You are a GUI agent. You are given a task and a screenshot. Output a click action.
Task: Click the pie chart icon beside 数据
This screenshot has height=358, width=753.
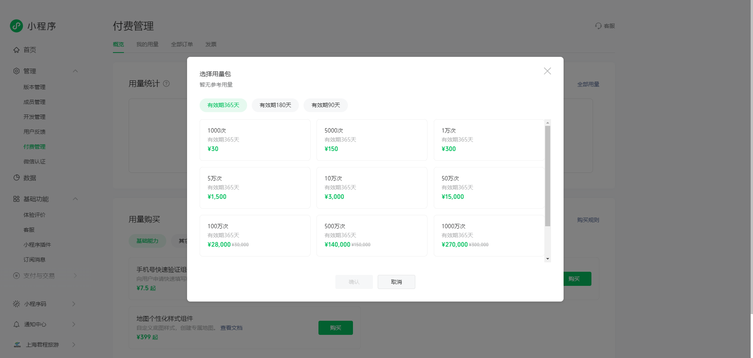click(16, 178)
